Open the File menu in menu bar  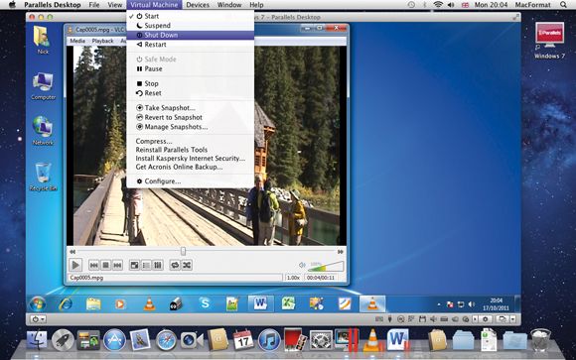click(x=94, y=5)
